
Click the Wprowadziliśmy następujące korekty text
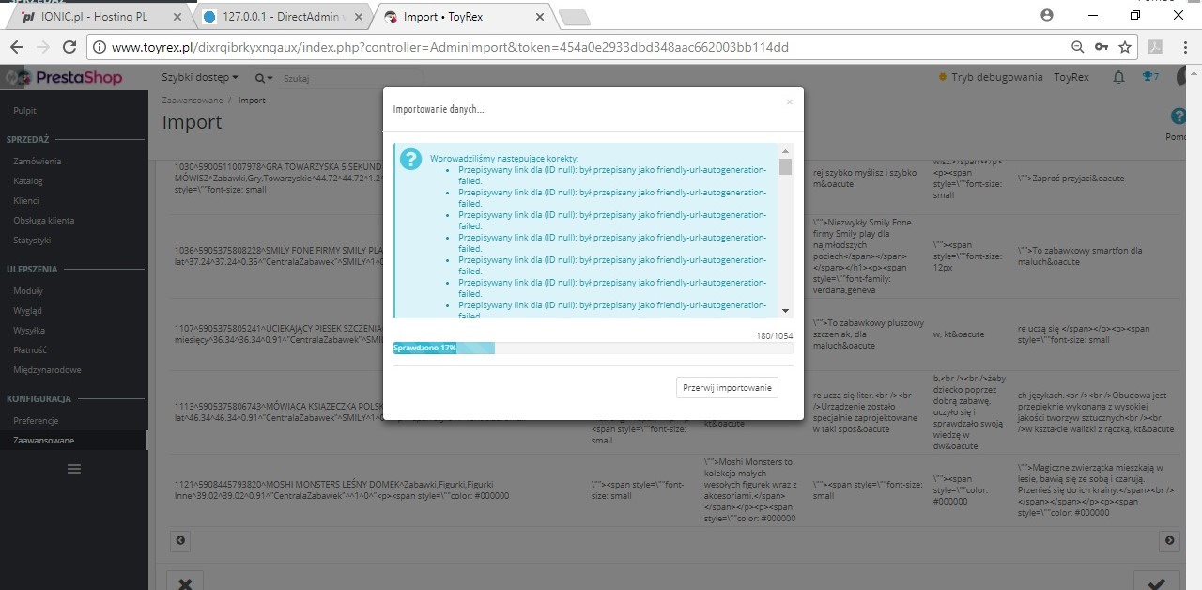pyautogui.click(x=504, y=158)
